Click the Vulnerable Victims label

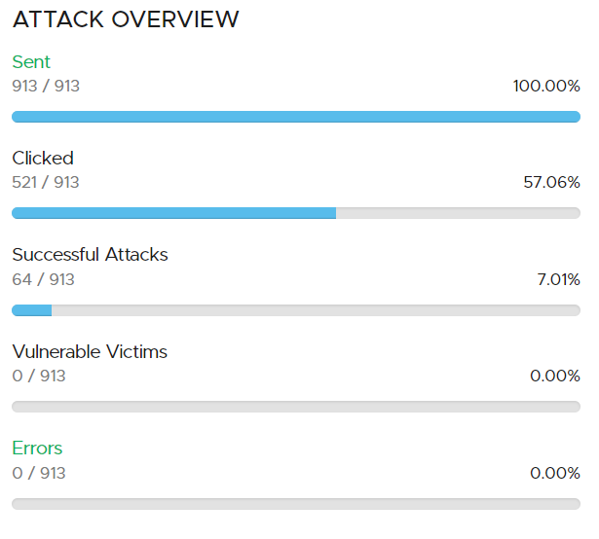[x=90, y=352]
